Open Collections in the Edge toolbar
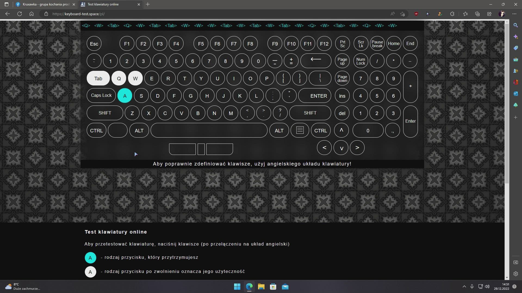 click(x=477, y=14)
